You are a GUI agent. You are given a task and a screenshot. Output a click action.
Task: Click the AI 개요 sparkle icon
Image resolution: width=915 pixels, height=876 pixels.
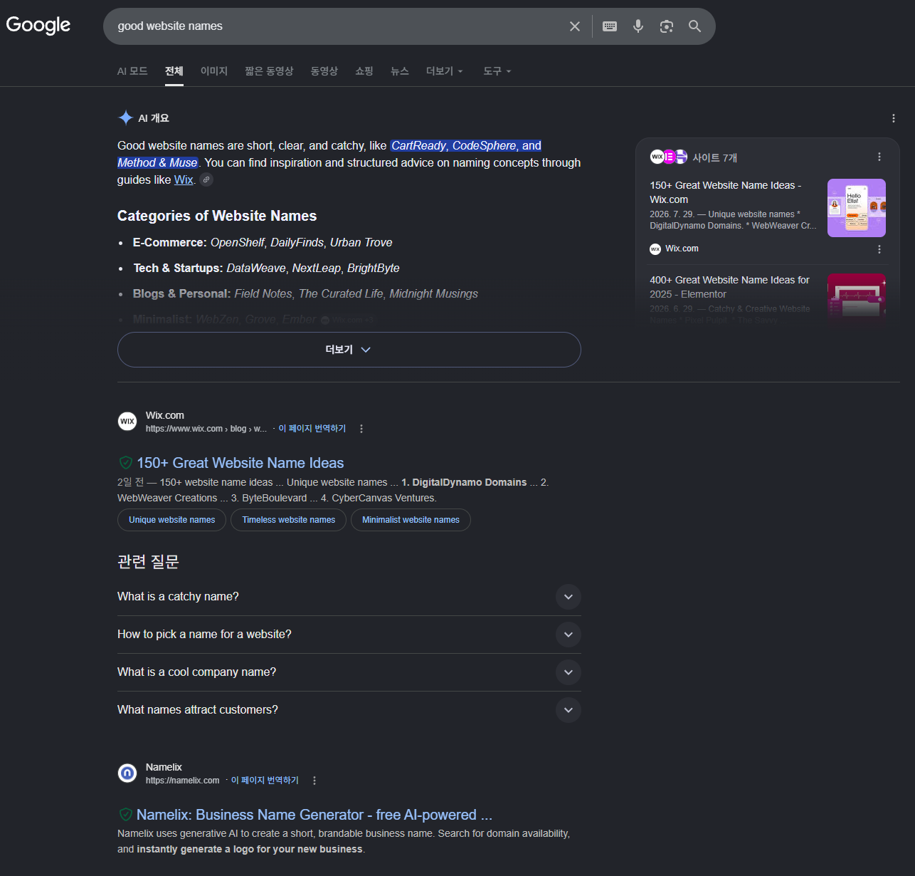[x=125, y=118]
